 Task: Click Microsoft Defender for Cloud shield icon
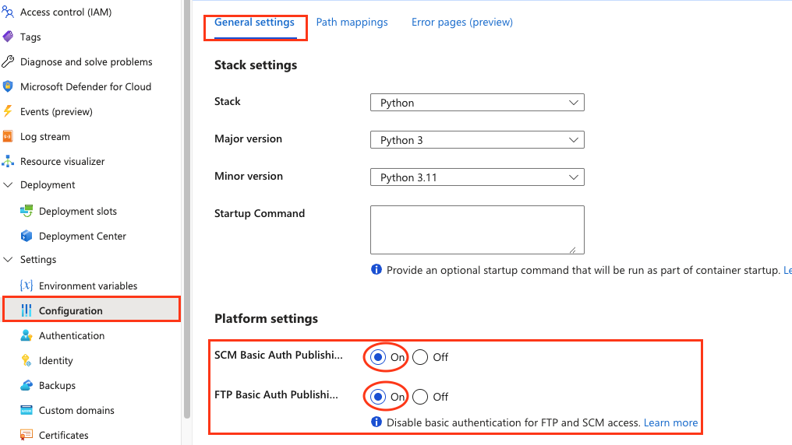point(8,87)
